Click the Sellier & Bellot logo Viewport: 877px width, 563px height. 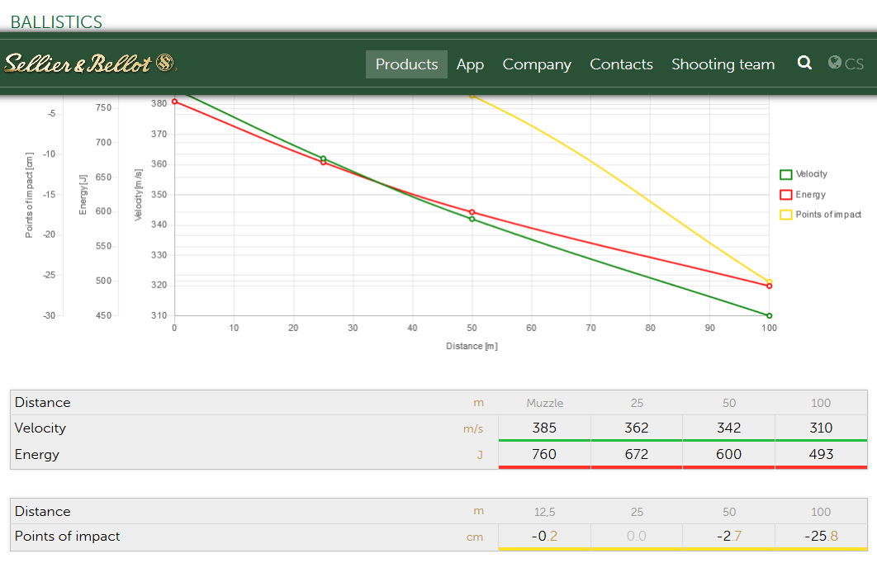click(90, 64)
